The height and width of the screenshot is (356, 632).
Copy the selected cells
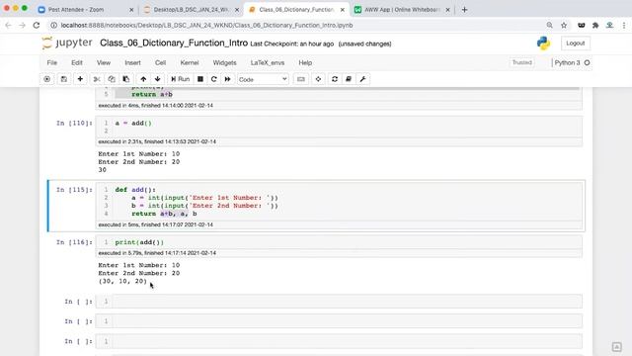pyautogui.click(x=112, y=79)
